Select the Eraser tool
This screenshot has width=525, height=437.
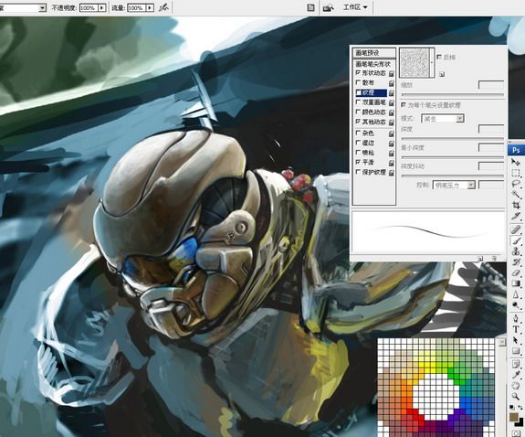coord(516,273)
